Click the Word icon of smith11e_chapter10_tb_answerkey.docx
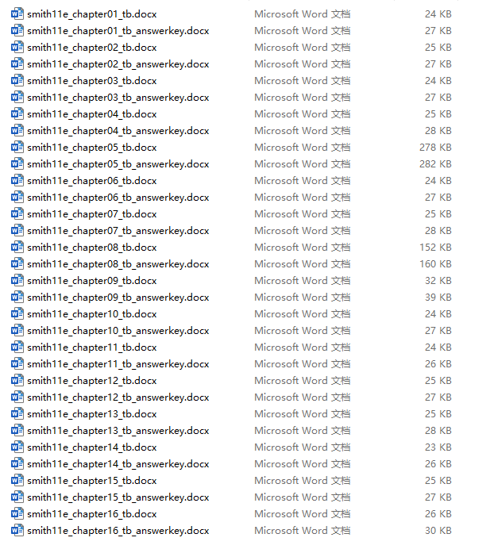The height and width of the screenshot is (553, 490). [17, 331]
